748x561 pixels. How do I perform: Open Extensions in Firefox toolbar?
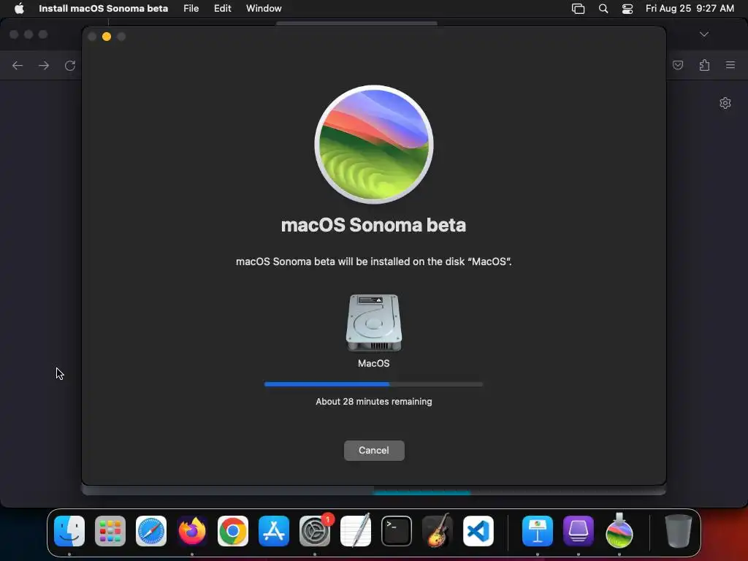[704, 65]
